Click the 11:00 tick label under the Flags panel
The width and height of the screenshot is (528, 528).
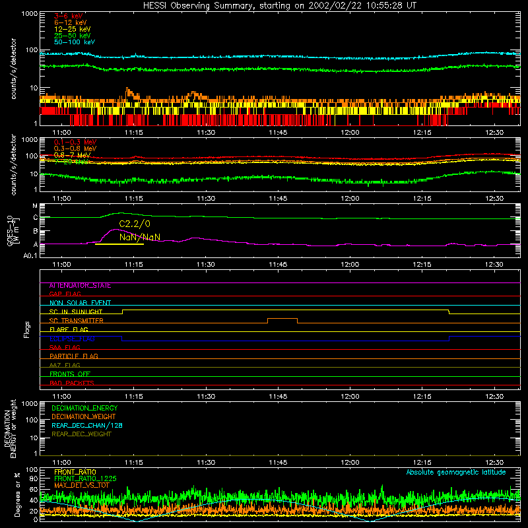tap(61, 397)
